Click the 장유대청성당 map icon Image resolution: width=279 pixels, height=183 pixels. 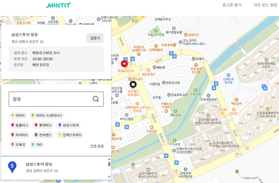pos(209,96)
